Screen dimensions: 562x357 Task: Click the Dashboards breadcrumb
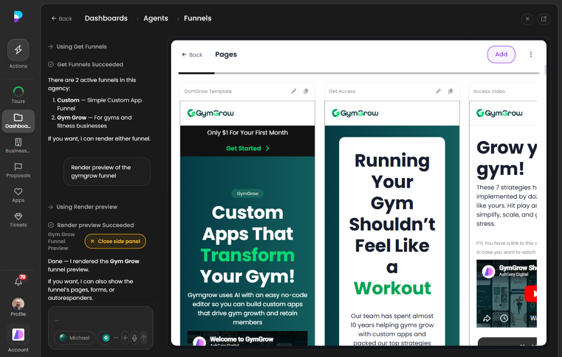tap(106, 18)
